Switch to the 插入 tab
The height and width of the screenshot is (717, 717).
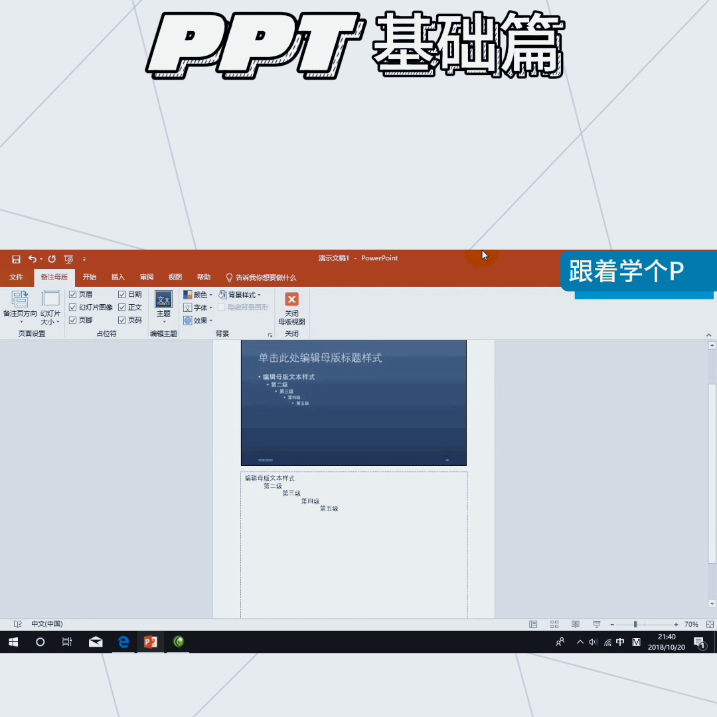coord(118,277)
